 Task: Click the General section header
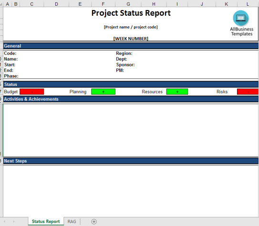131,46
